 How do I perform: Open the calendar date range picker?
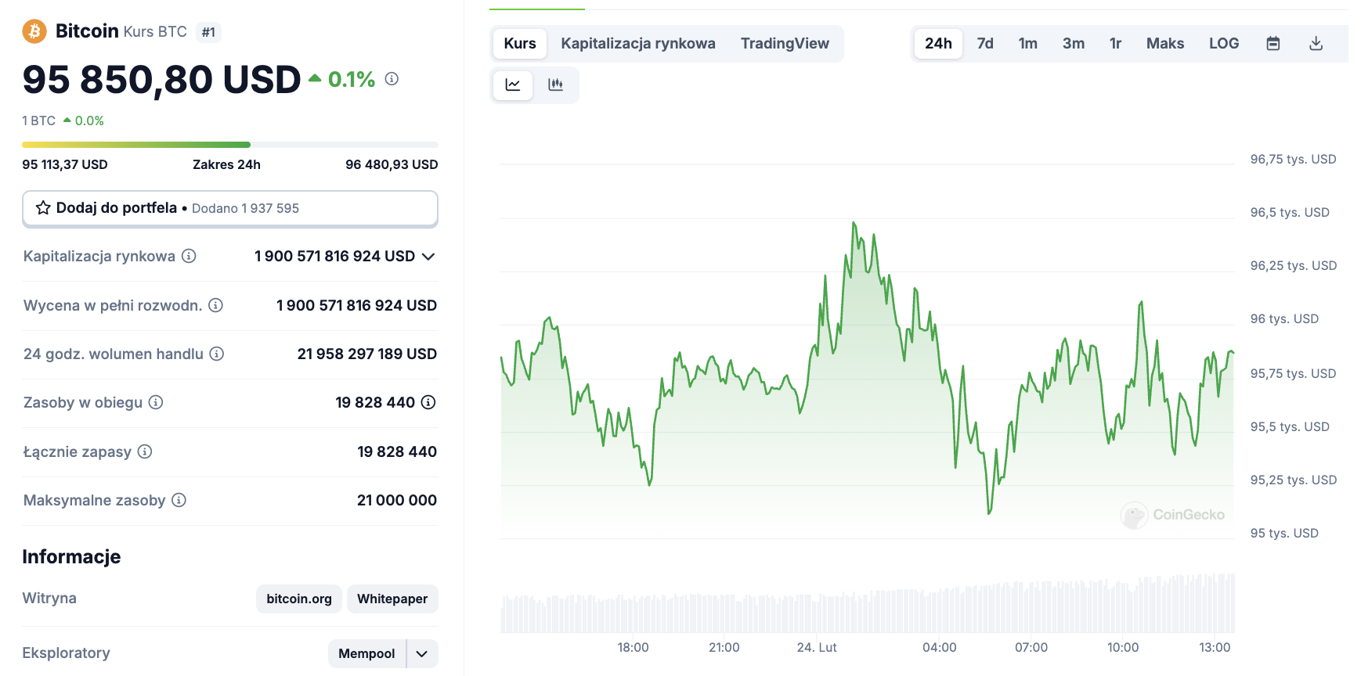pyautogui.click(x=1273, y=43)
